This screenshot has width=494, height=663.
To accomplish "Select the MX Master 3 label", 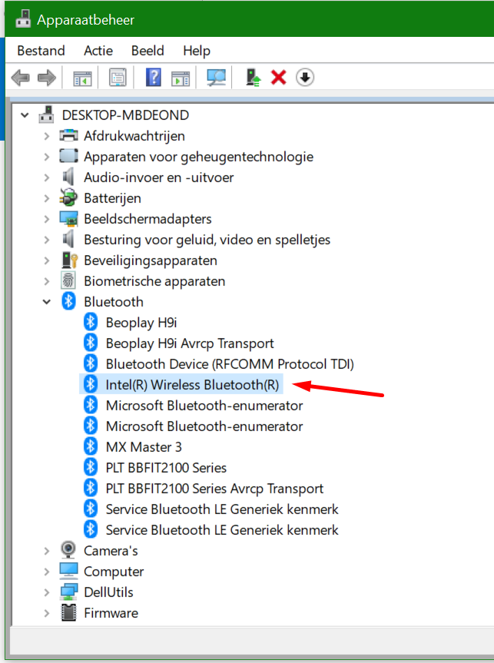I will [144, 446].
